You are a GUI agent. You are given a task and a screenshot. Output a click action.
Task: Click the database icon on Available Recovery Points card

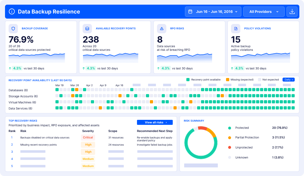tap(87, 29)
